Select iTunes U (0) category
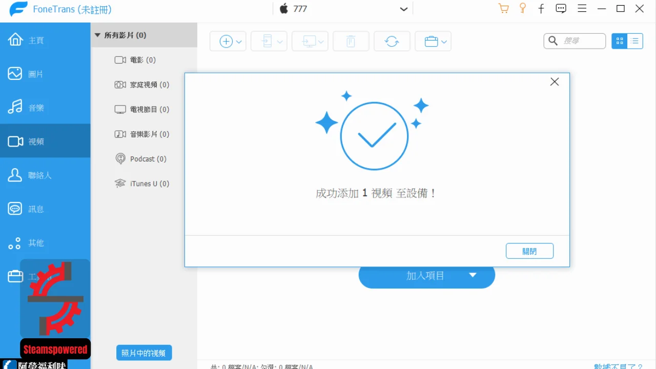The width and height of the screenshot is (656, 369). [142, 183]
